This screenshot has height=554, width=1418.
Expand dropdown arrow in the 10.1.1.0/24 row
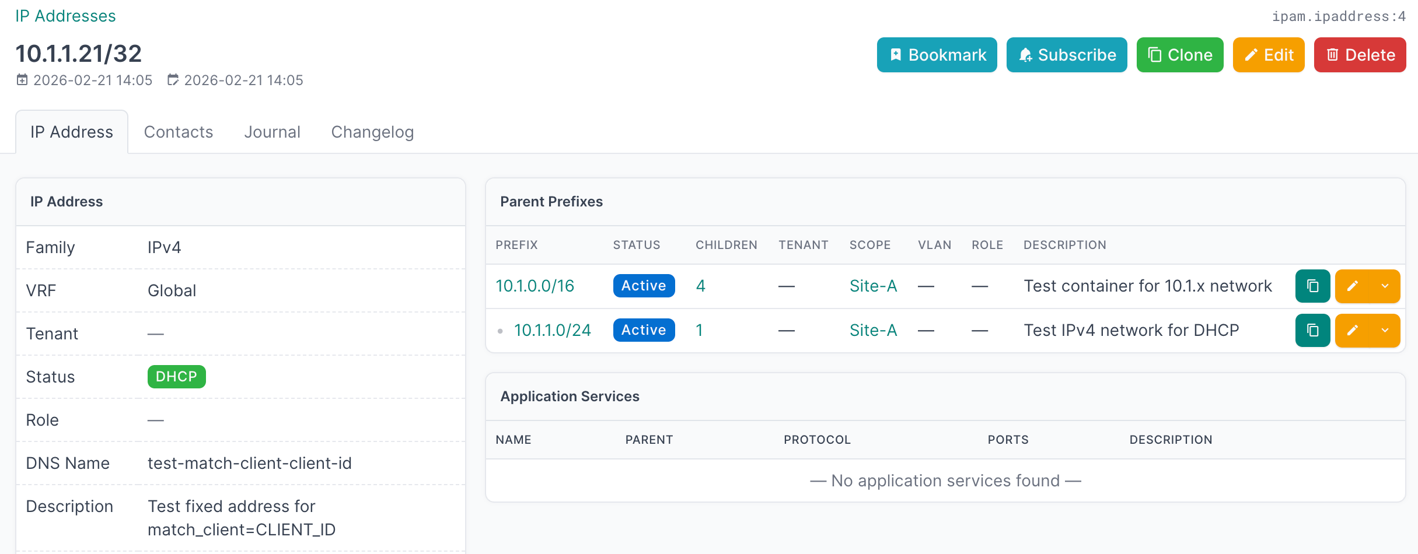[x=1385, y=331]
